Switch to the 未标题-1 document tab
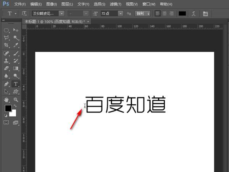 [x=55, y=22]
